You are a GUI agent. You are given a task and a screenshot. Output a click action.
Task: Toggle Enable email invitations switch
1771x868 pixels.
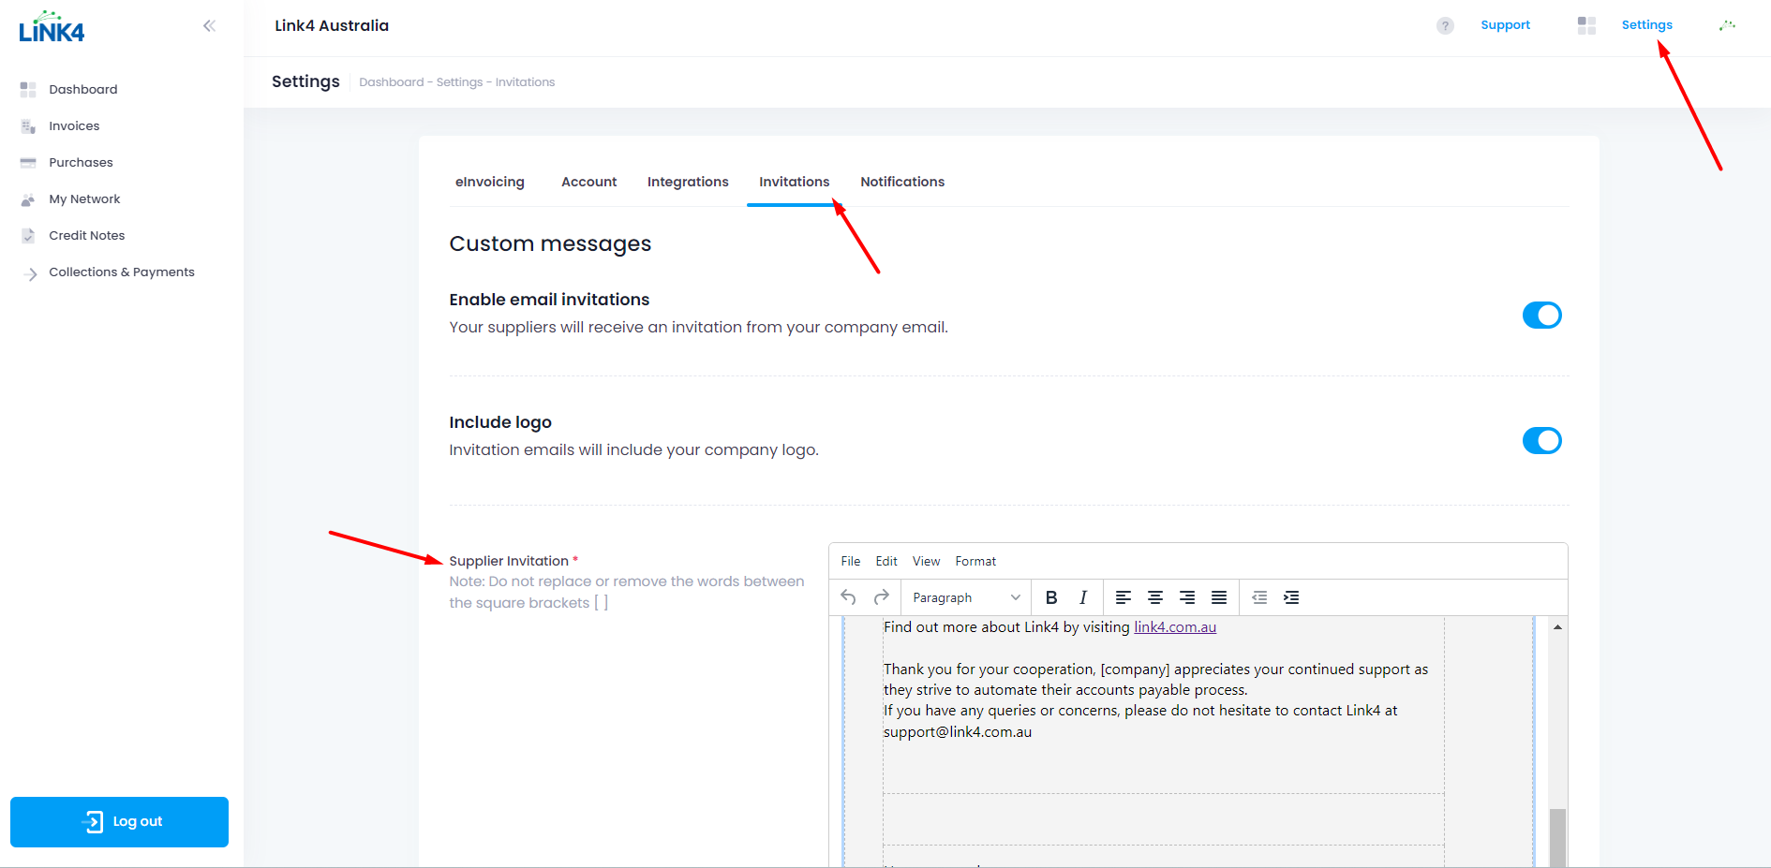(x=1542, y=316)
